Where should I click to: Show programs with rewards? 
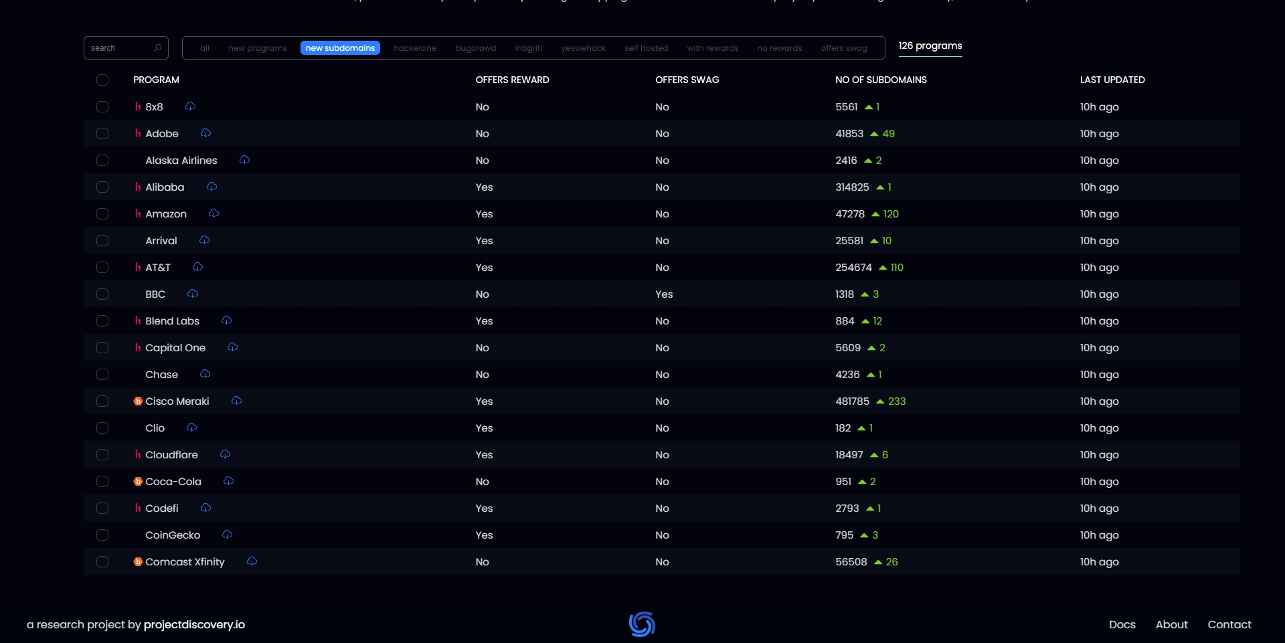(x=713, y=48)
